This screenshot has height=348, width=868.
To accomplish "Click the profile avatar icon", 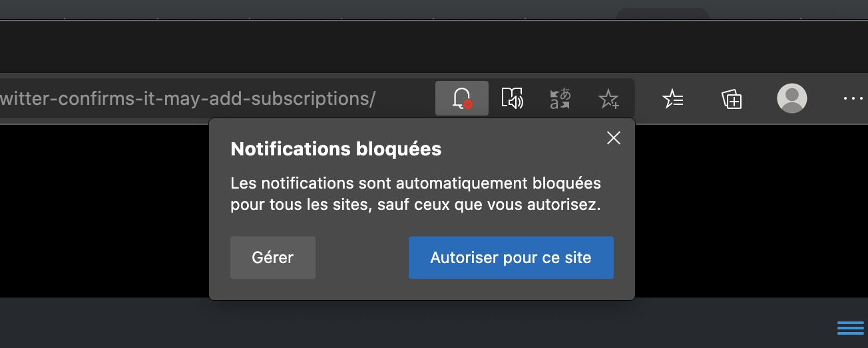I will [791, 99].
